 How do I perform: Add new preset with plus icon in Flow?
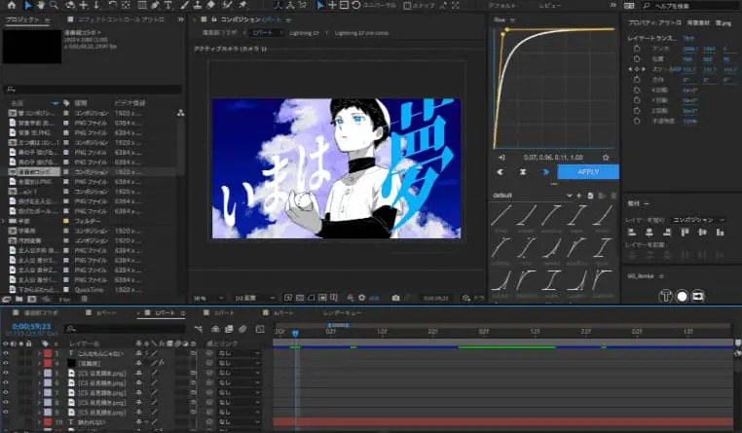click(x=579, y=196)
